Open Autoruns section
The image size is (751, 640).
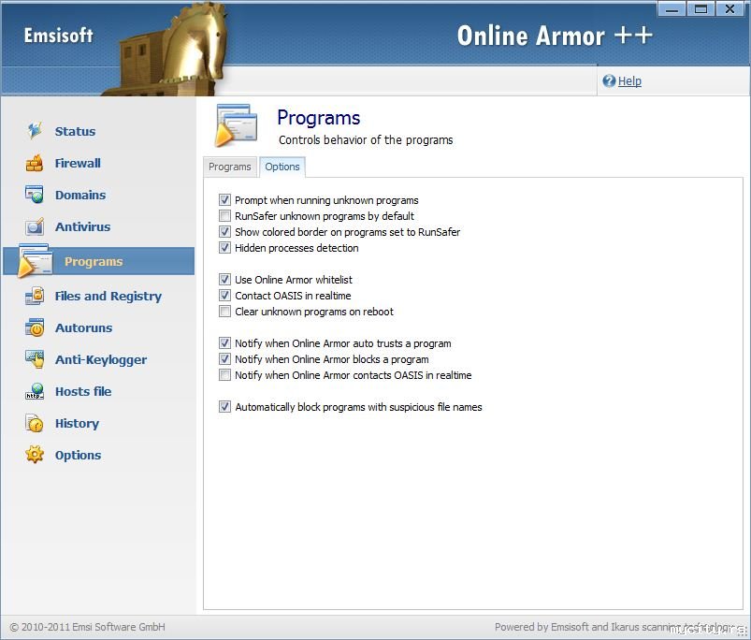[84, 328]
